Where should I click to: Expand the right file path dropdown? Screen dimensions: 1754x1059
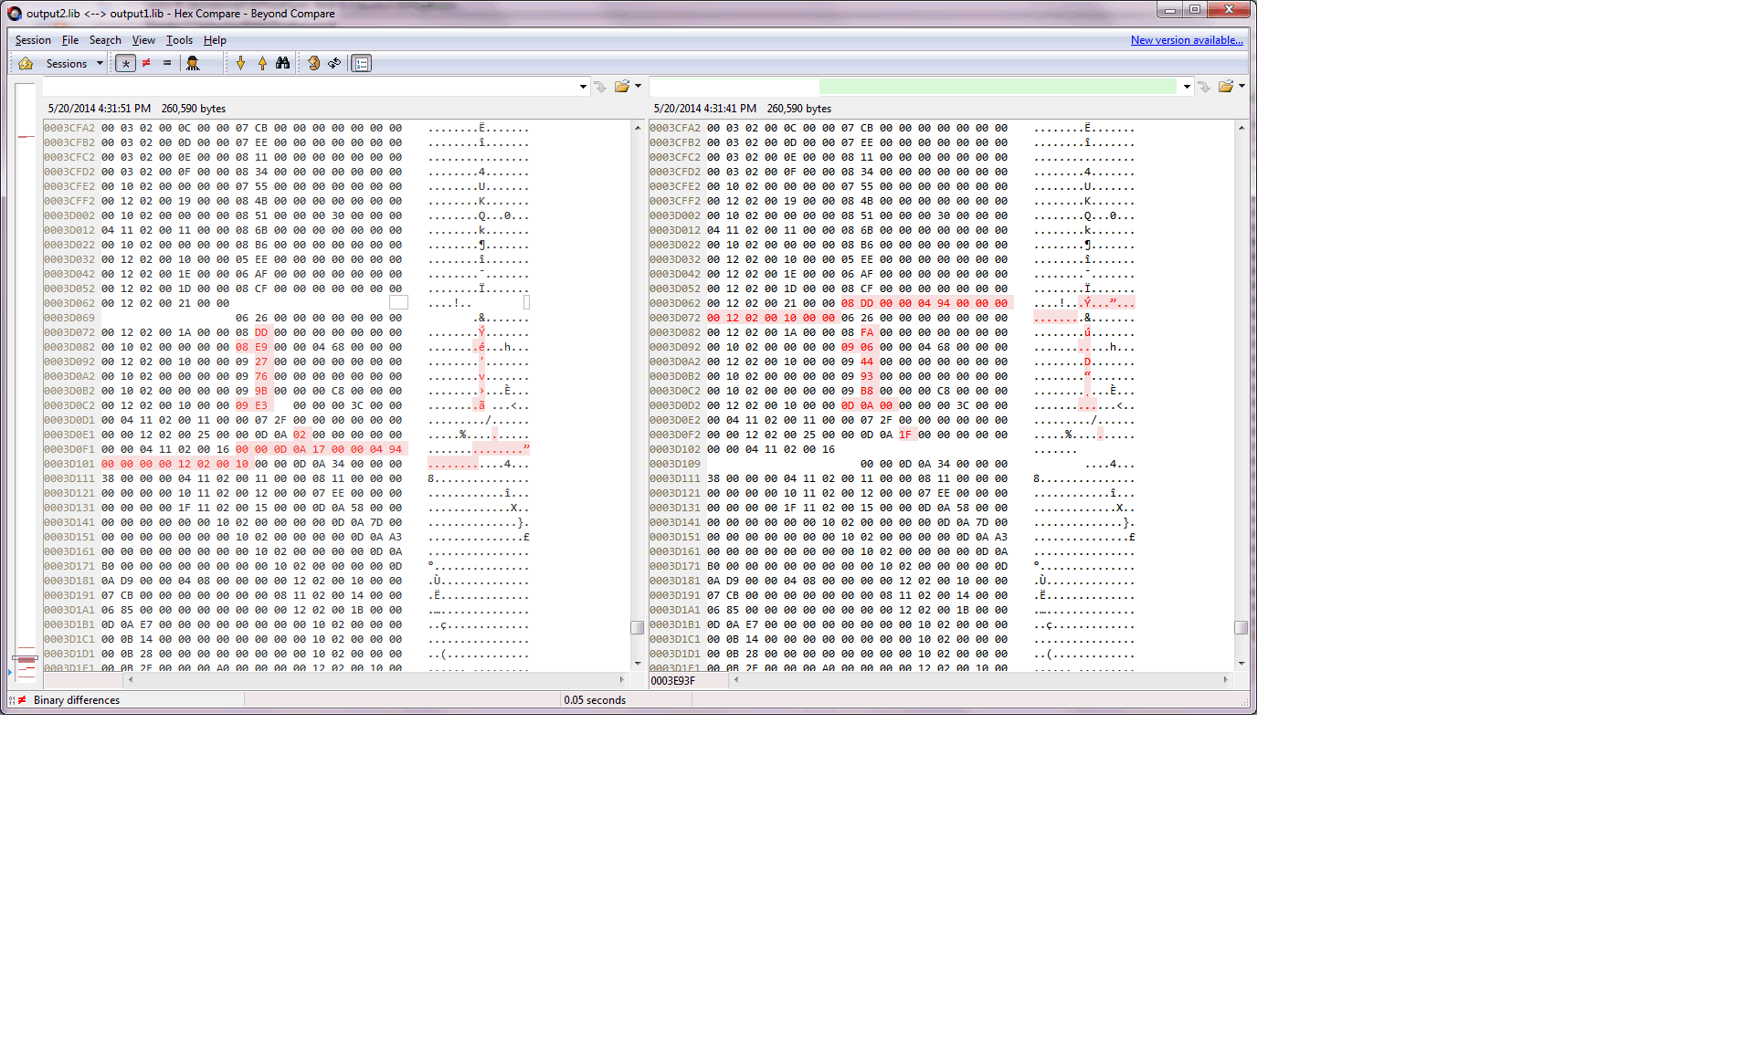tap(1187, 87)
